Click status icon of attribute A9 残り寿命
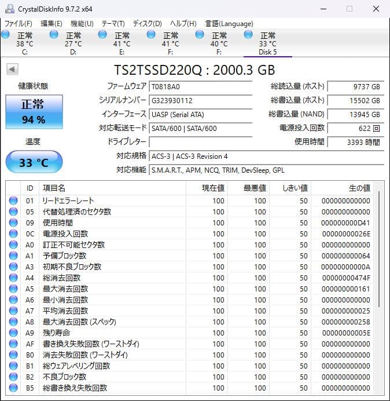 pos(13,333)
